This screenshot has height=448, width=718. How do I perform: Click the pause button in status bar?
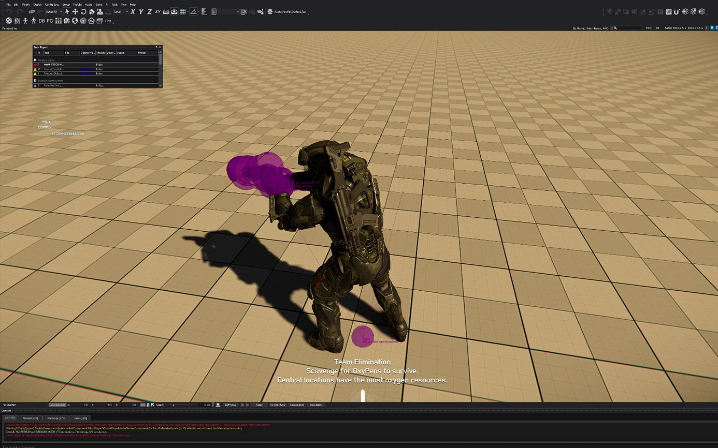242,405
